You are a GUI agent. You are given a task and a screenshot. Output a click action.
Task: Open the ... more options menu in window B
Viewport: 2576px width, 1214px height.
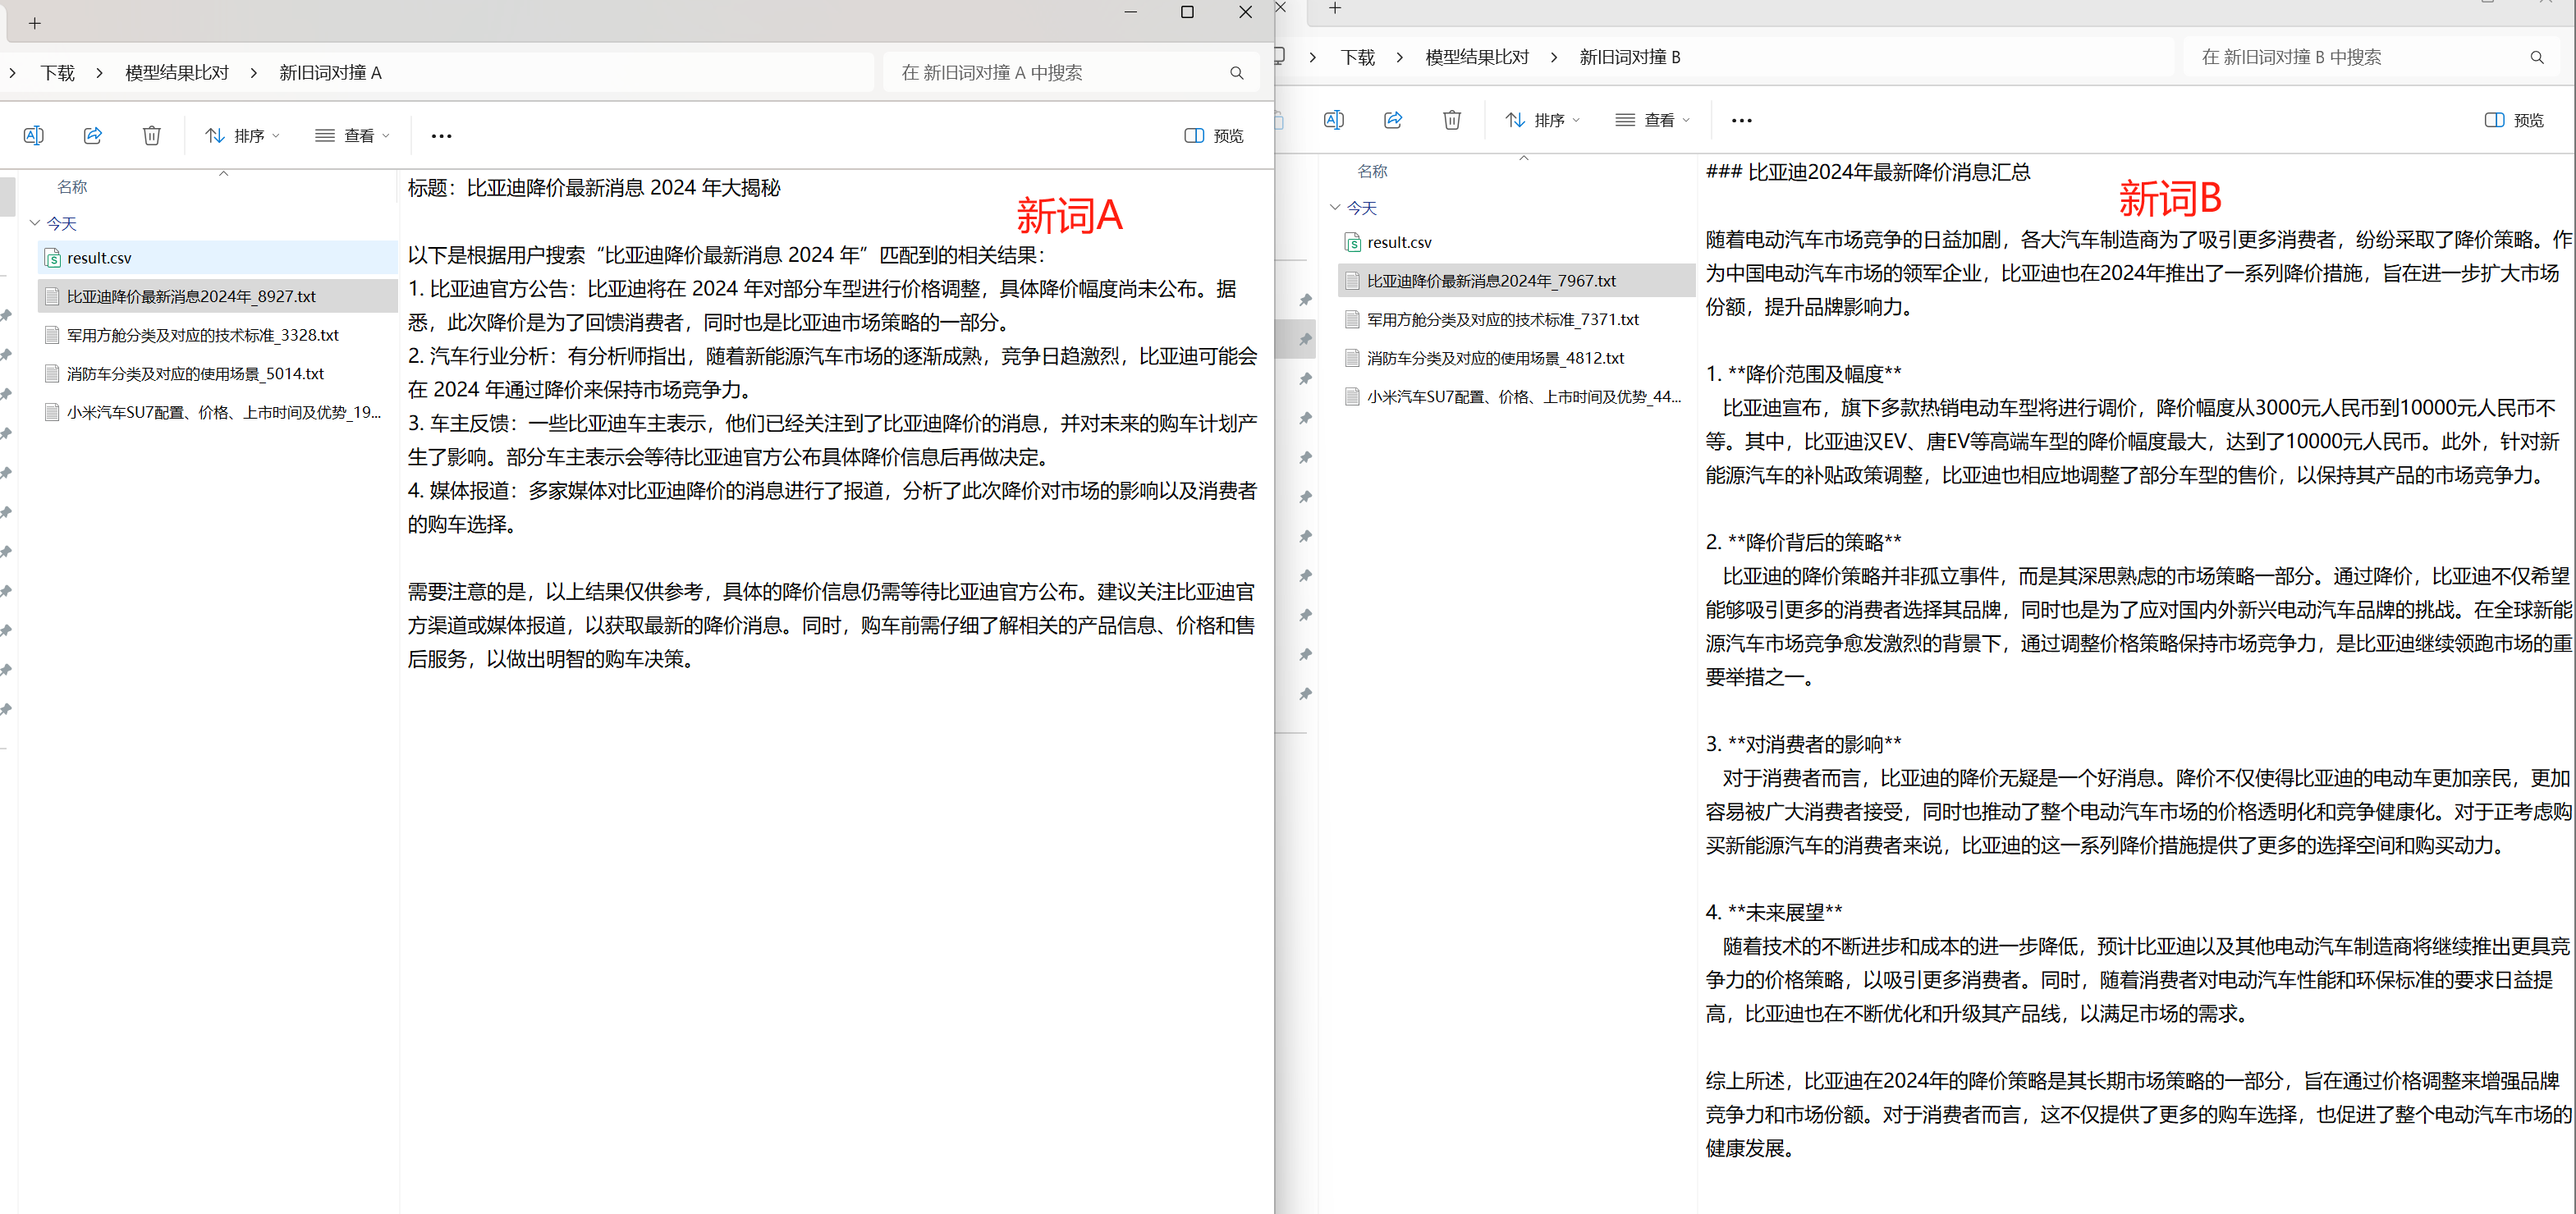tap(1741, 120)
